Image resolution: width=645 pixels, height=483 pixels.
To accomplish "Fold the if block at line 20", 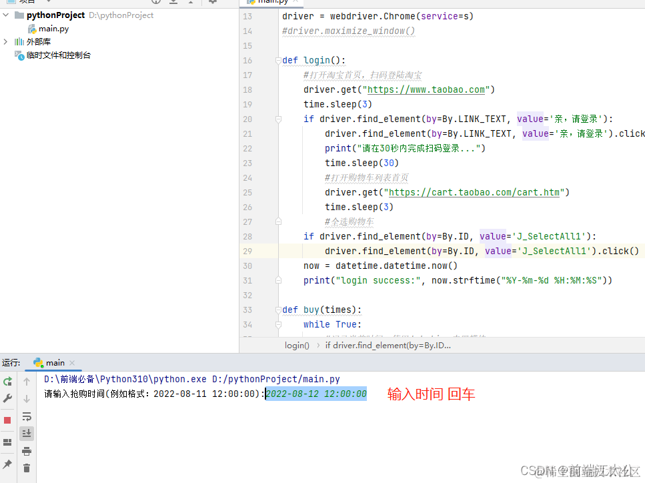I will pyautogui.click(x=278, y=119).
